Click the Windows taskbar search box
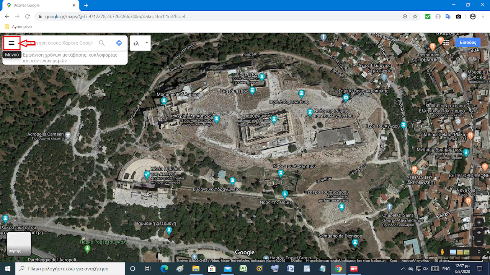The image size is (490, 275). [70, 269]
